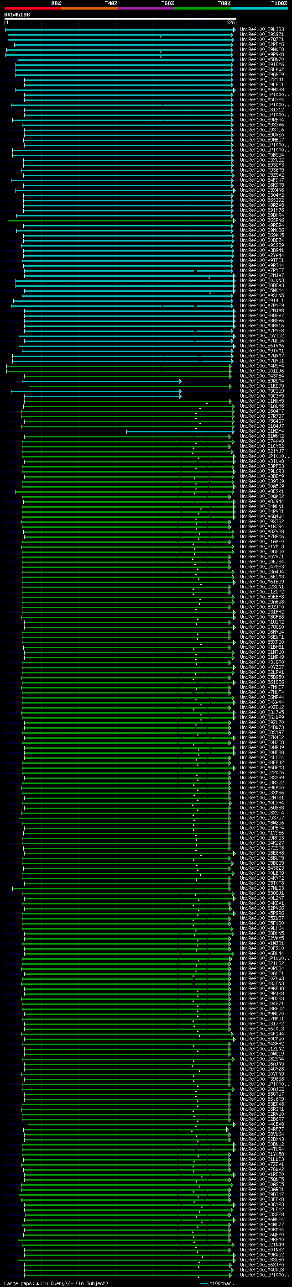Viewport: 292px width, 1287px height.
Task: Open hit UniRef100_A9P9K8
Action: 262,54
